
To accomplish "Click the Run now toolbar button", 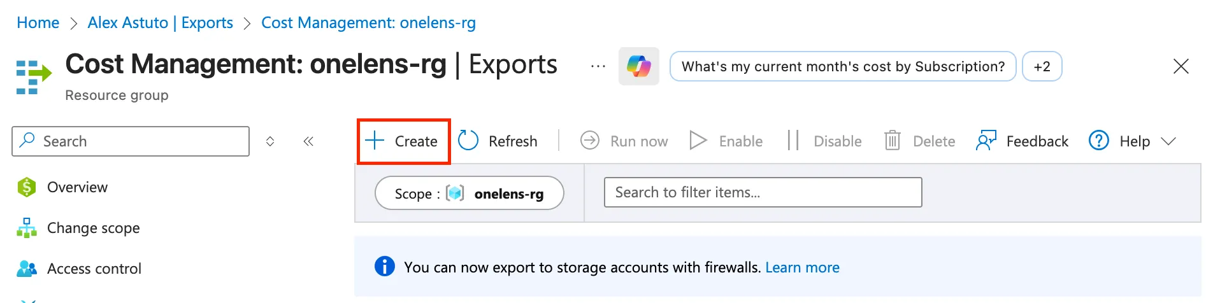I will [624, 141].
